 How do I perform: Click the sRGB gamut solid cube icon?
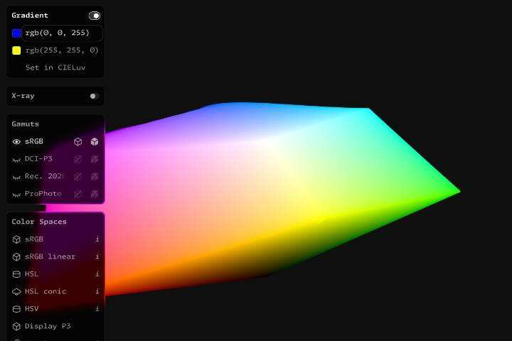coord(94,141)
